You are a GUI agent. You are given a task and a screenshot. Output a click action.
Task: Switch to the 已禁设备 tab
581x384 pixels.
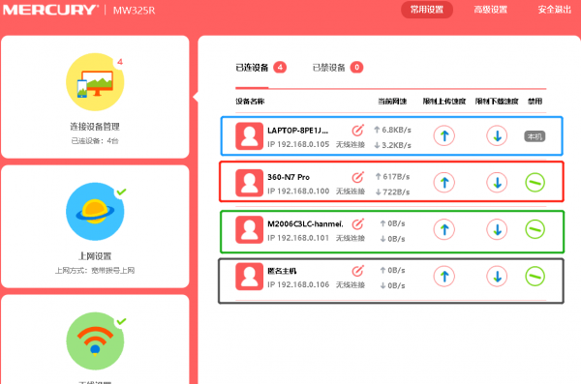pos(328,68)
